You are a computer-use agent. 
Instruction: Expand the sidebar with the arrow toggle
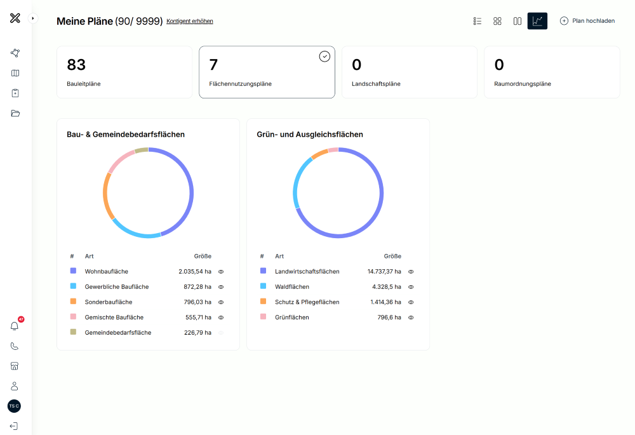[x=33, y=18]
